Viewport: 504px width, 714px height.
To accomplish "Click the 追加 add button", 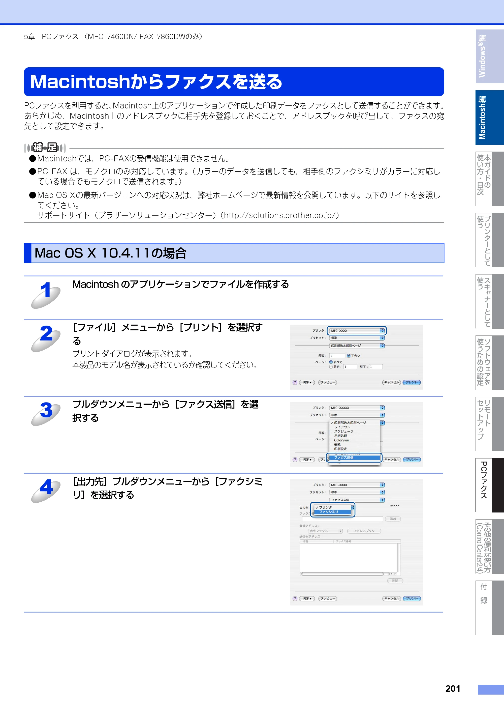I will click(x=393, y=519).
